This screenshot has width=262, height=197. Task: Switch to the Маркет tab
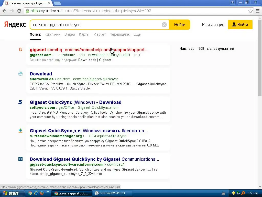tap(100, 35)
